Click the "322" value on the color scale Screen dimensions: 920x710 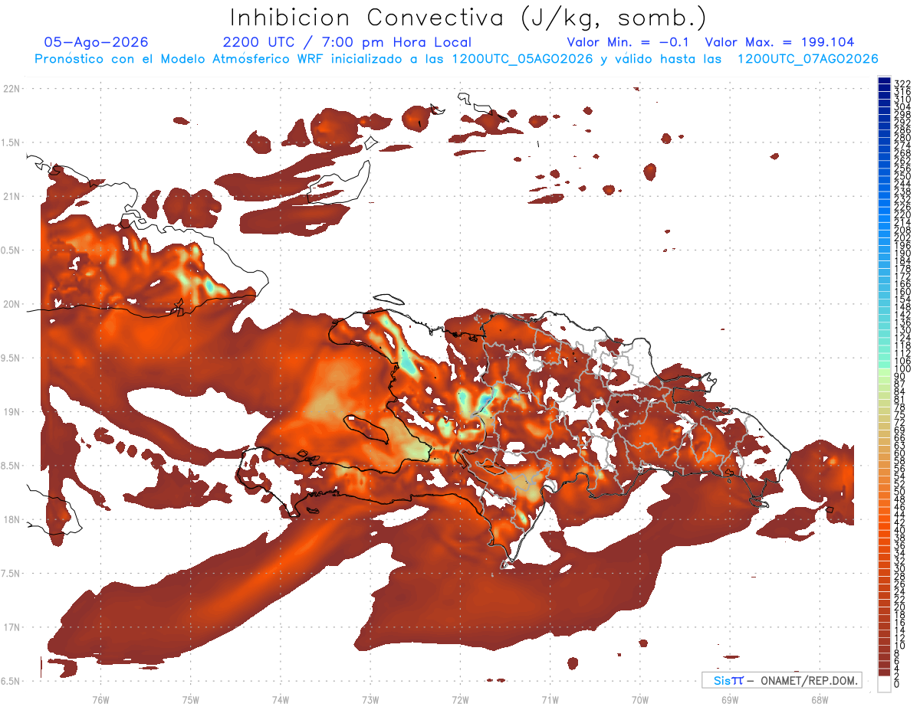click(x=902, y=83)
